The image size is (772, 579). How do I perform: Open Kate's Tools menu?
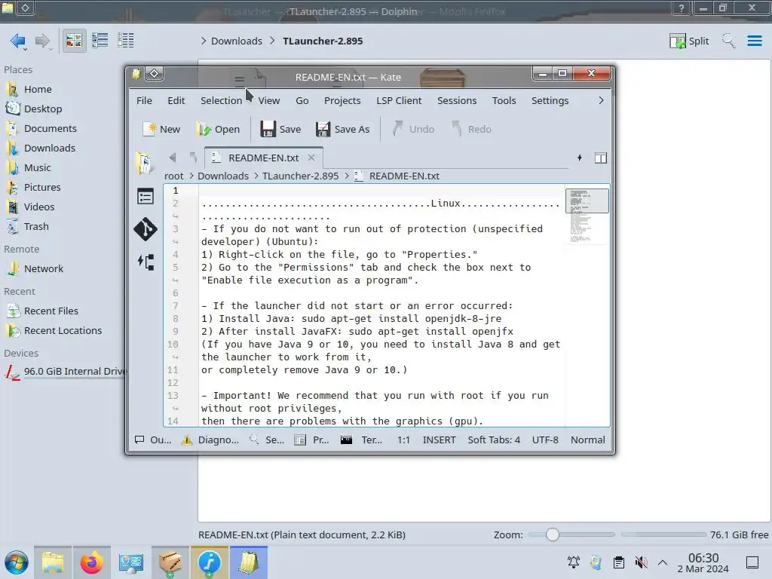(x=504, y=100)
